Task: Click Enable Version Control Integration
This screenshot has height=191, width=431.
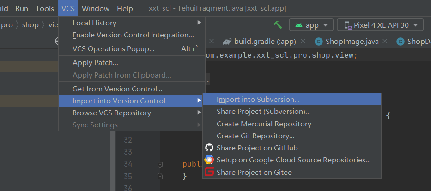Action: point(133,35)
